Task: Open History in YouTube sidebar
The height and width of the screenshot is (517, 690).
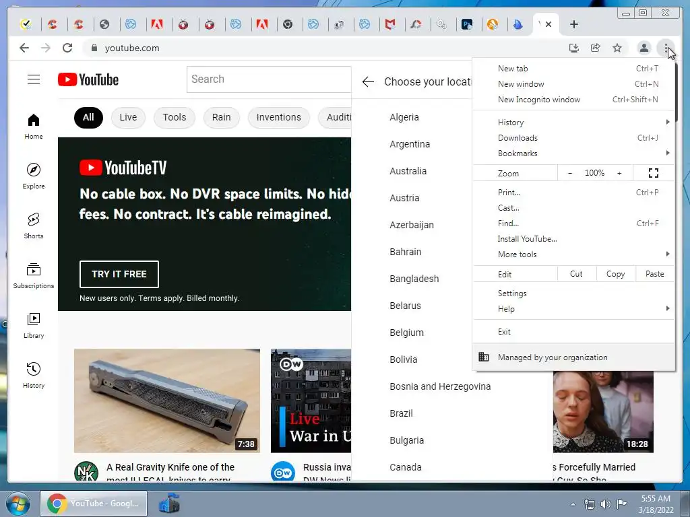Action: 34,375
